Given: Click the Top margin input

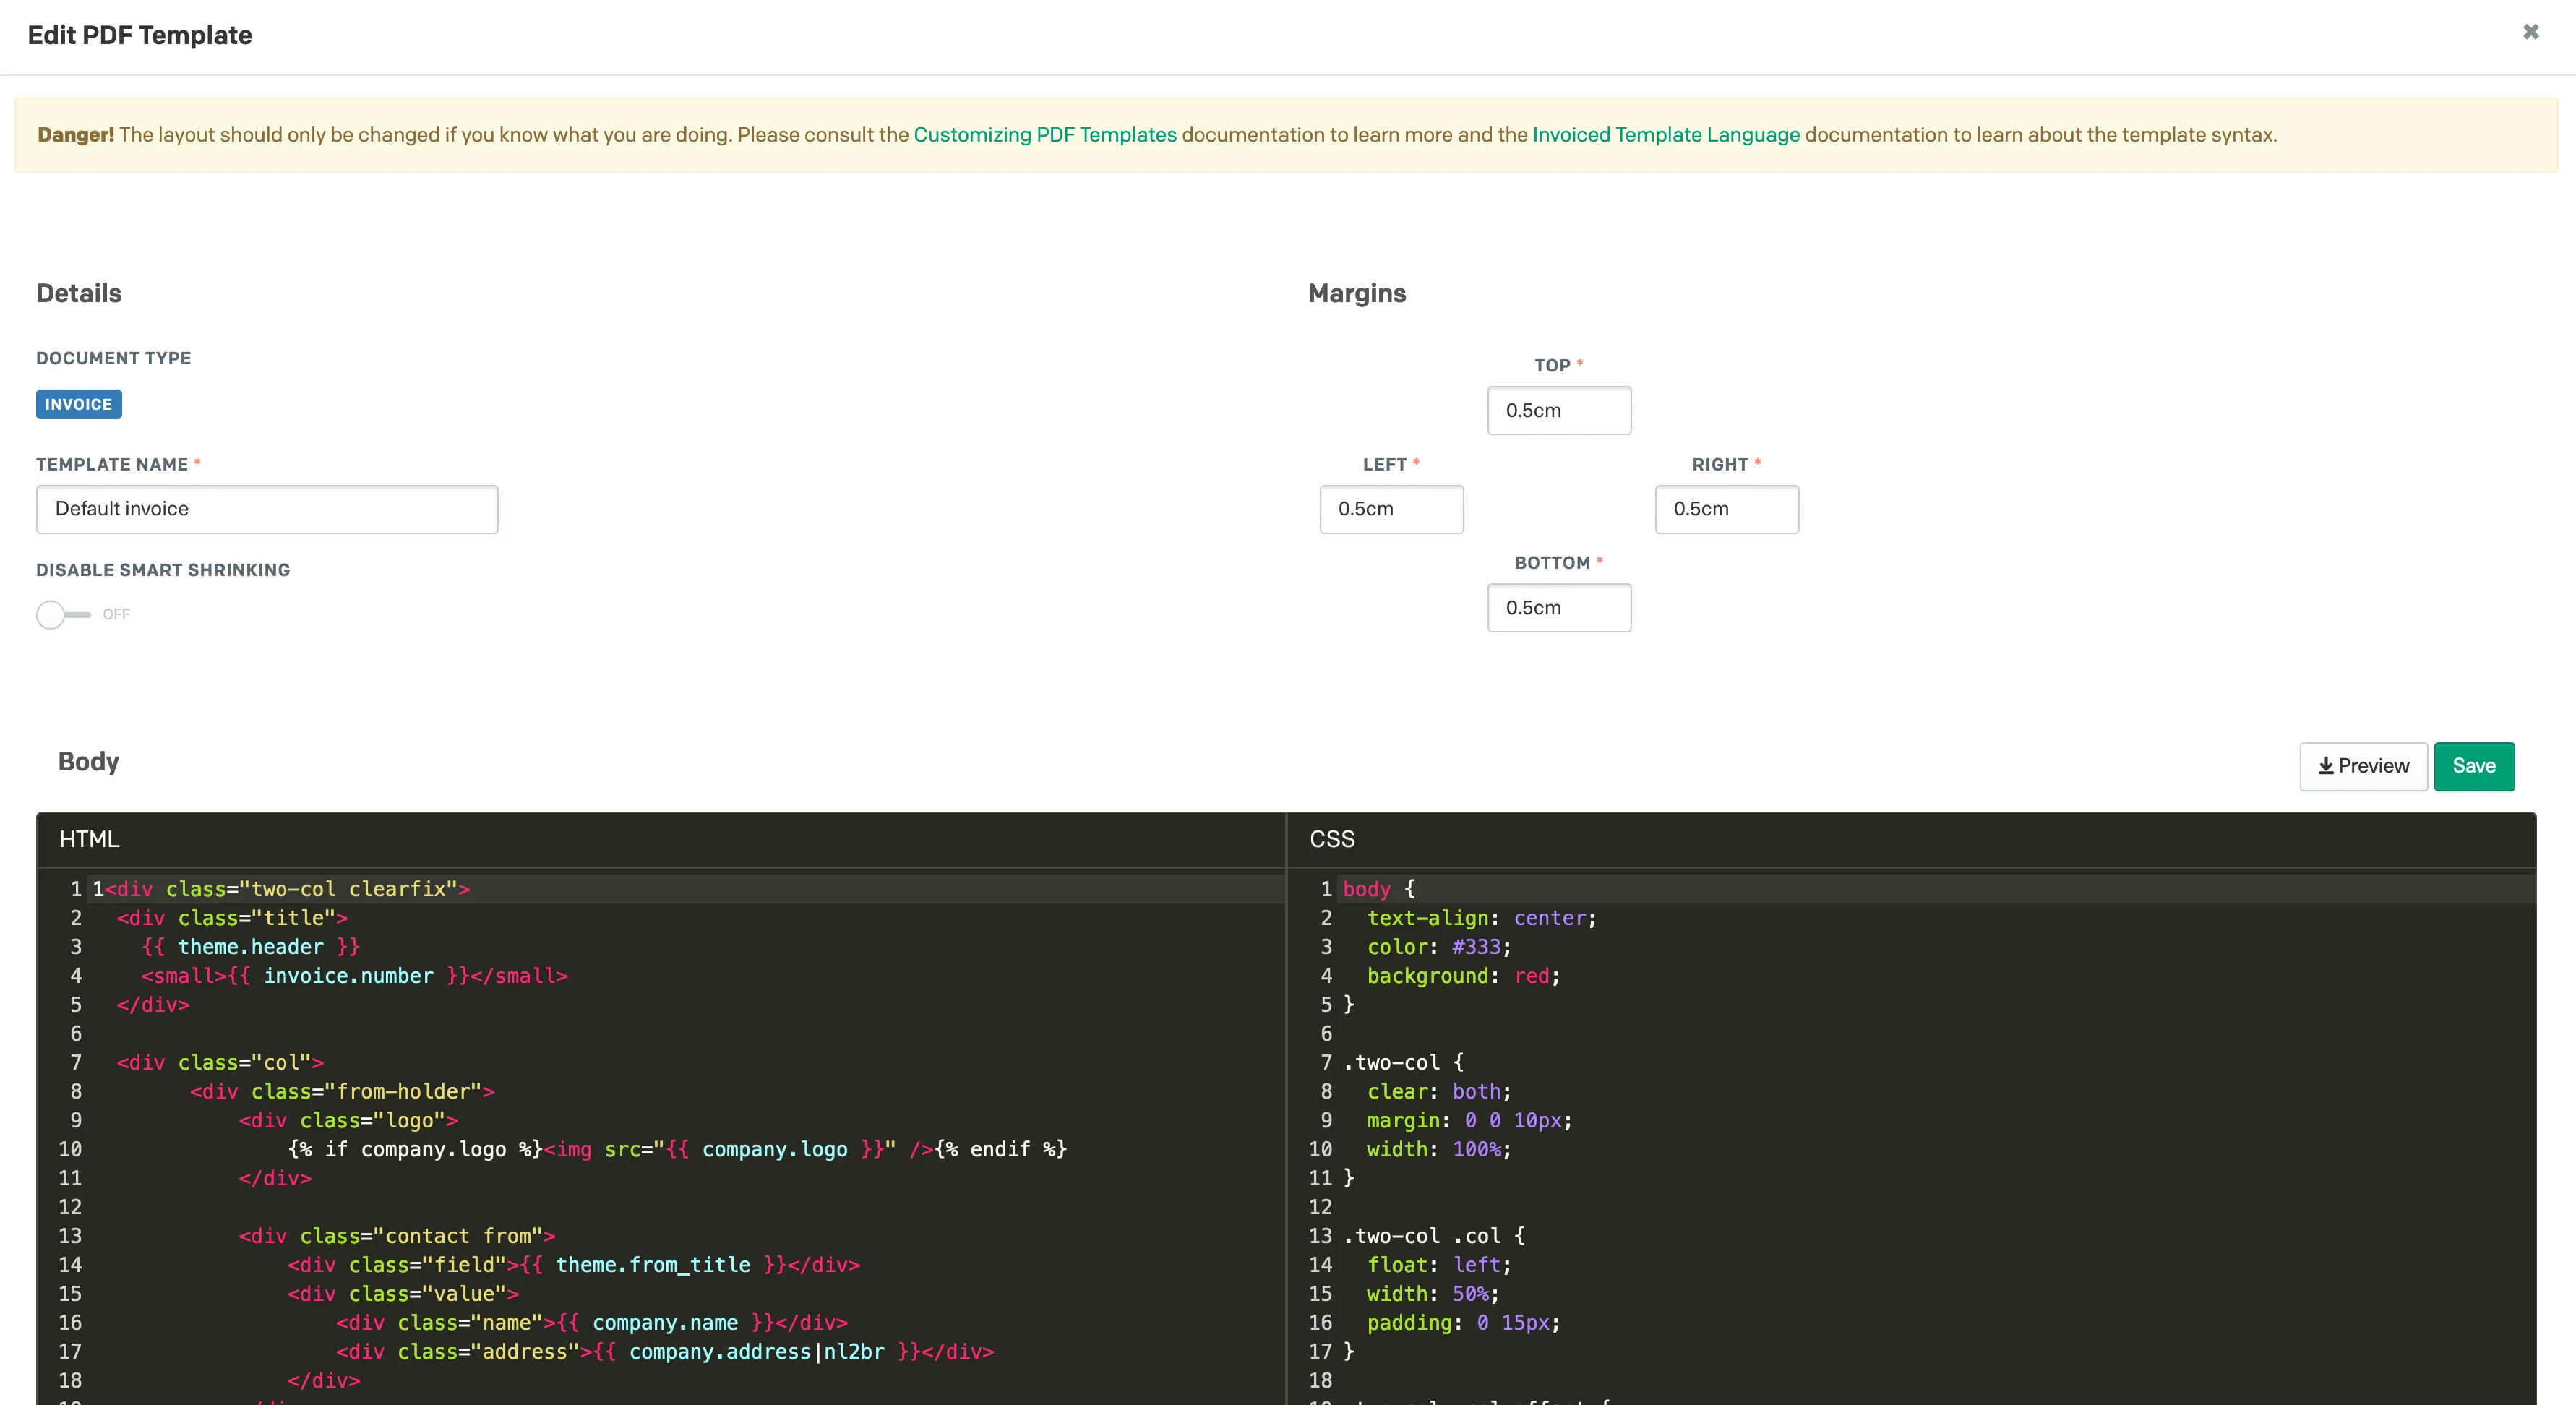Looking at the screenshot, I should point(1559,410).
